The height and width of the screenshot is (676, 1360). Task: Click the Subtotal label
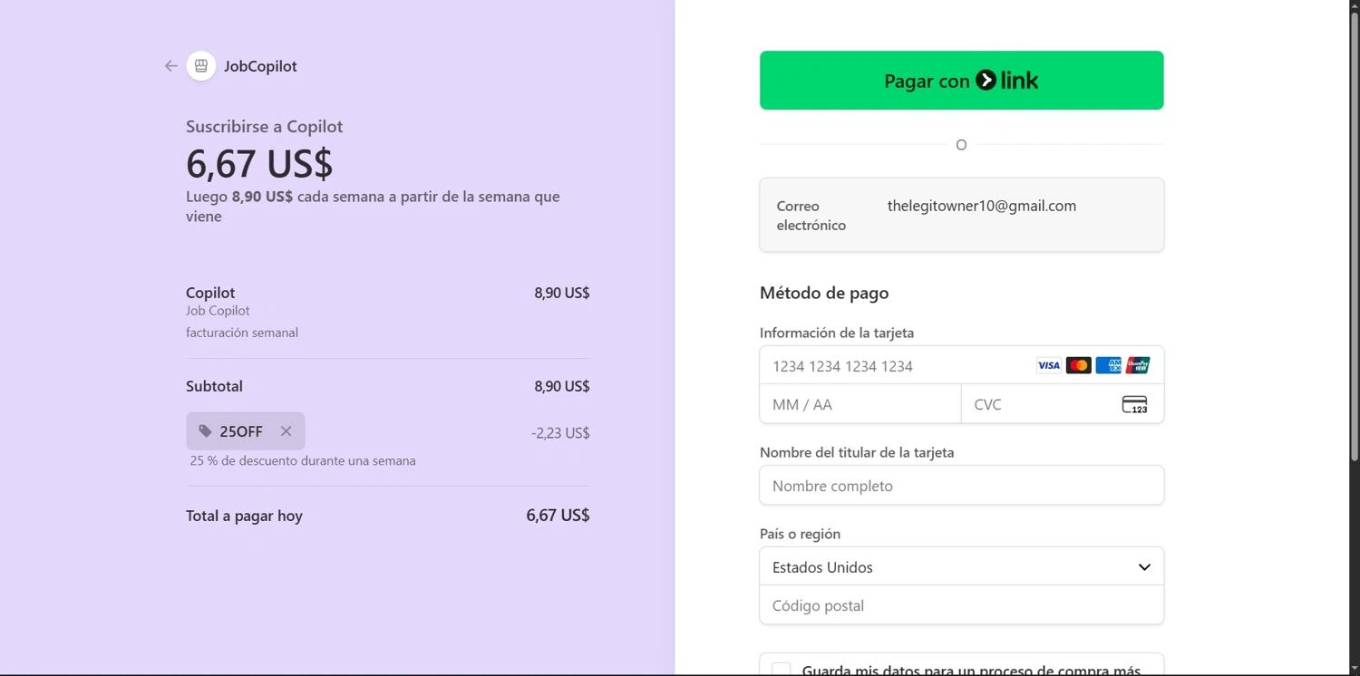(x=214, y=386)
